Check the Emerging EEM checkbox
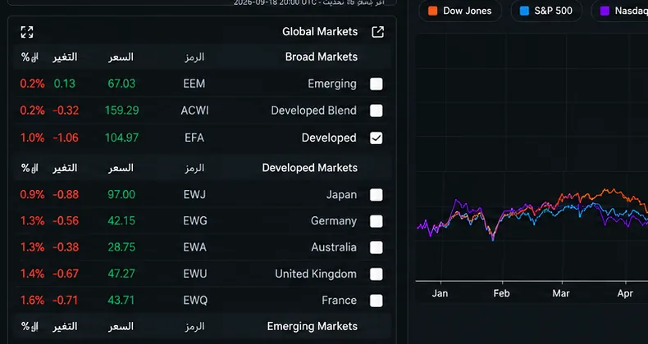The height and width of the screenshot is (344, 648). [376, 84]
